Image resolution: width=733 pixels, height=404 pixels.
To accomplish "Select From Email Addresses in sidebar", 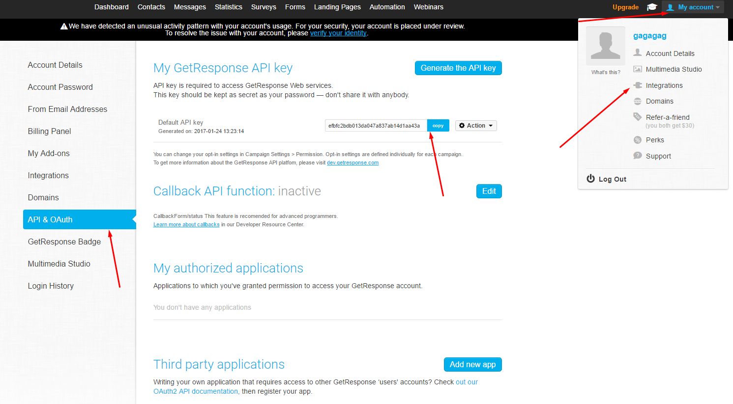I will click(x=67, y=109).
